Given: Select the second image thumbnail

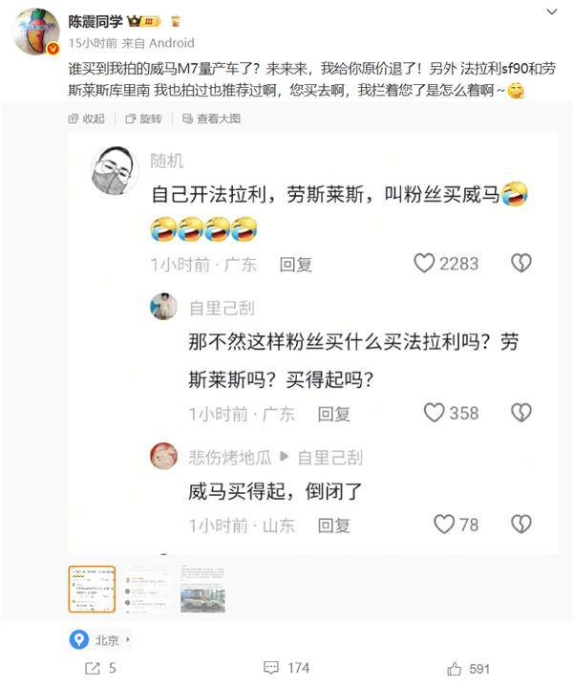Looking at the screenshot, I should click(147, 590).
